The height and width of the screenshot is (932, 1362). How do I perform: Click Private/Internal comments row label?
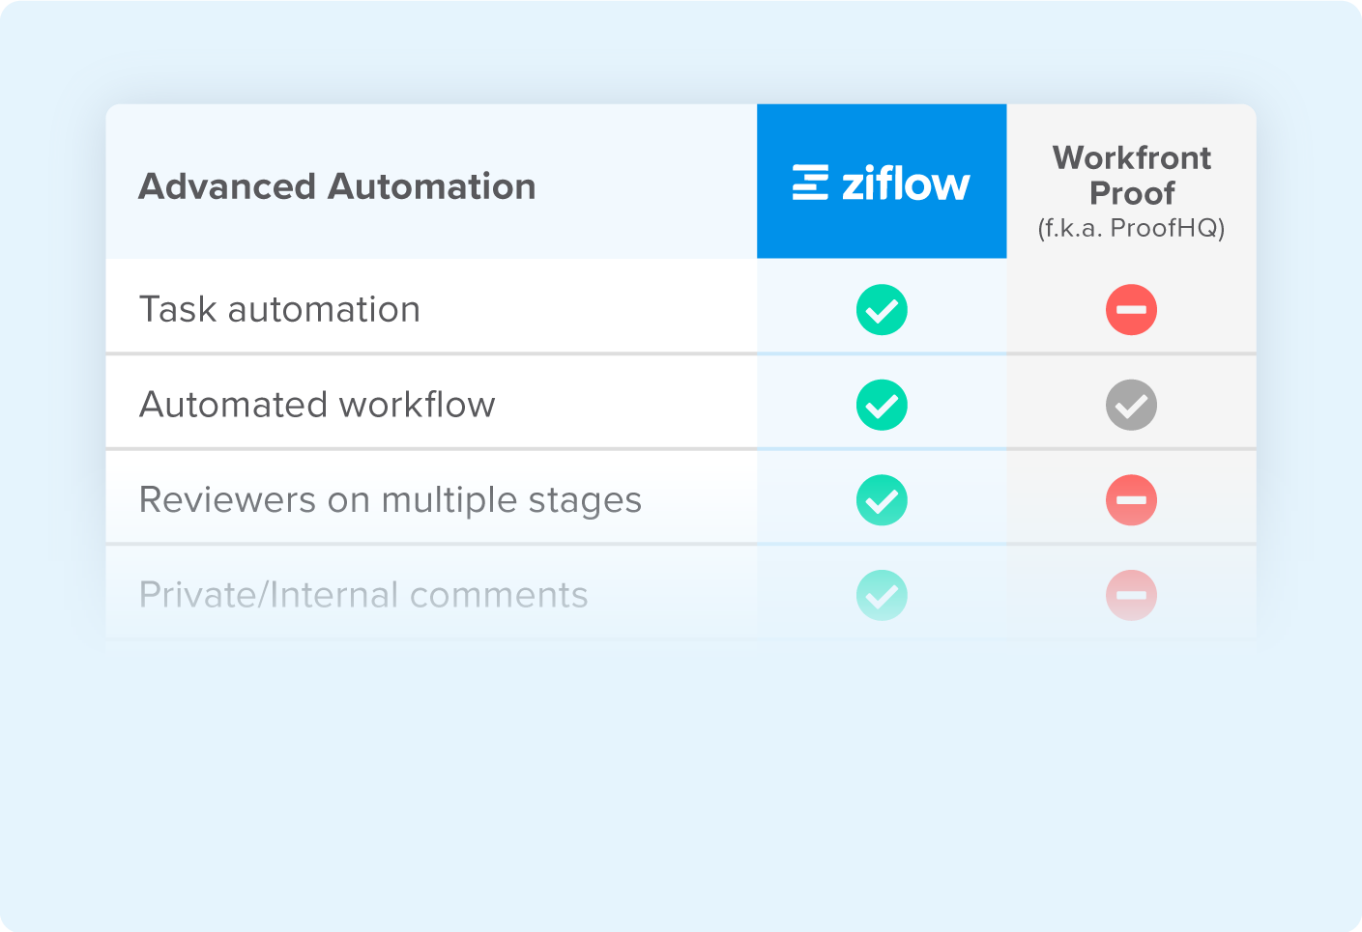click(x=363, y=595)
